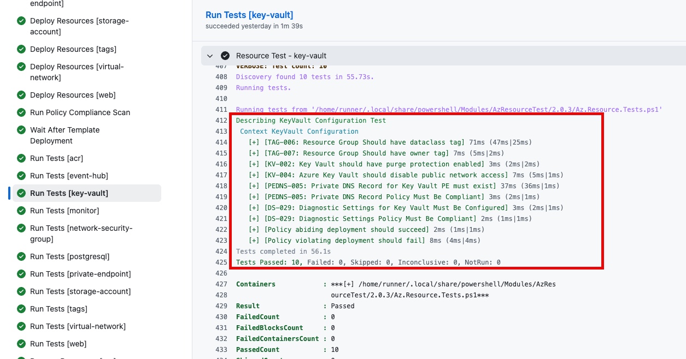Screen dimensions: 686x359
Task: Click success icon next to Run Tests [monitor]
Action: tap(21, 211)
